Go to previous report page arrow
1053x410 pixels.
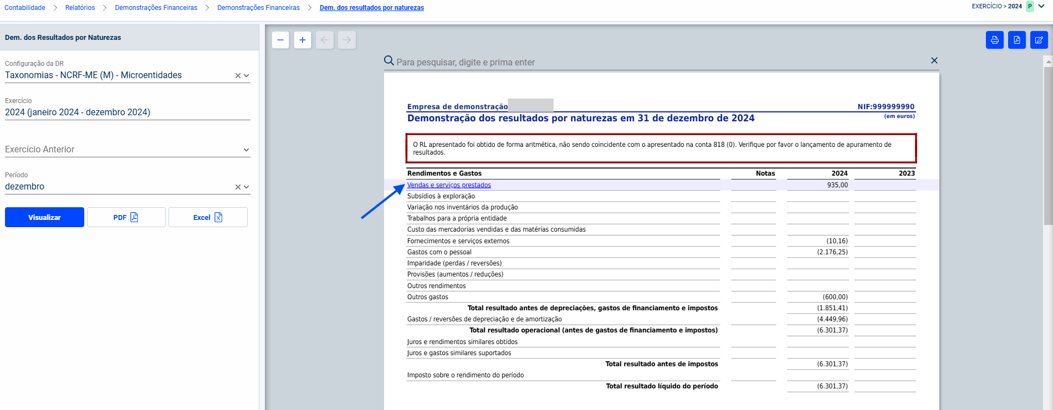[325, 40]
